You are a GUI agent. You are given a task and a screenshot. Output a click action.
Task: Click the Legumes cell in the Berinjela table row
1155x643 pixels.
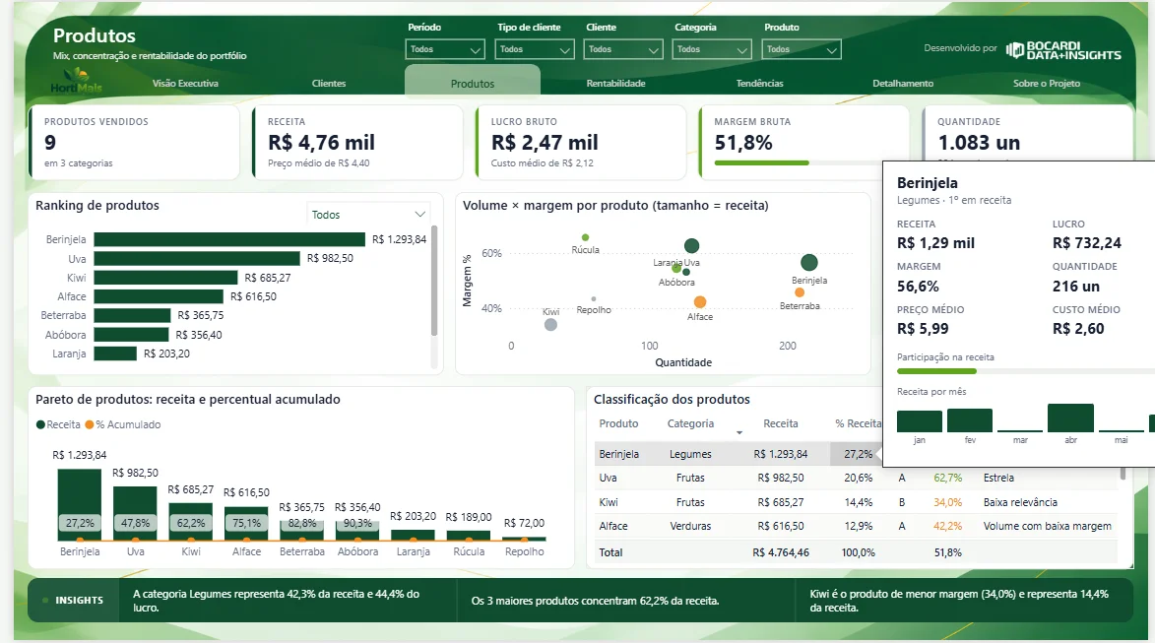coord(690,455)
